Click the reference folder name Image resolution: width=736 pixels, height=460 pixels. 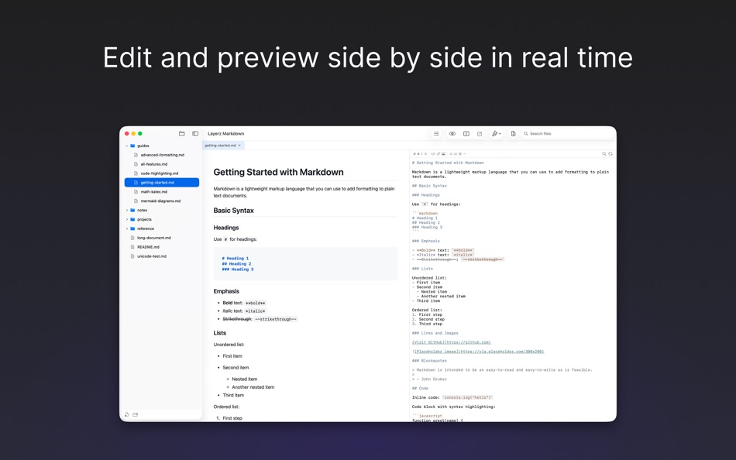146,228
